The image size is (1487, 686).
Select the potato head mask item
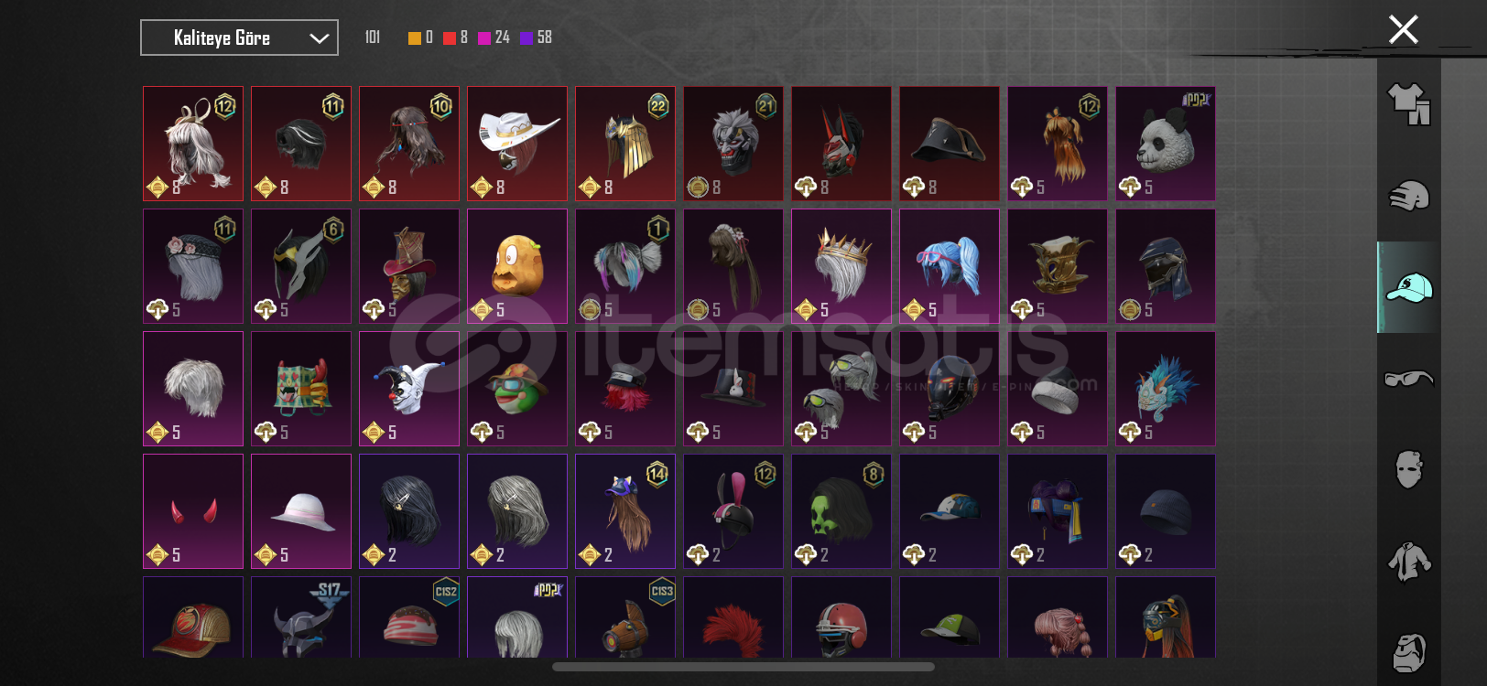tap(516, 266)
